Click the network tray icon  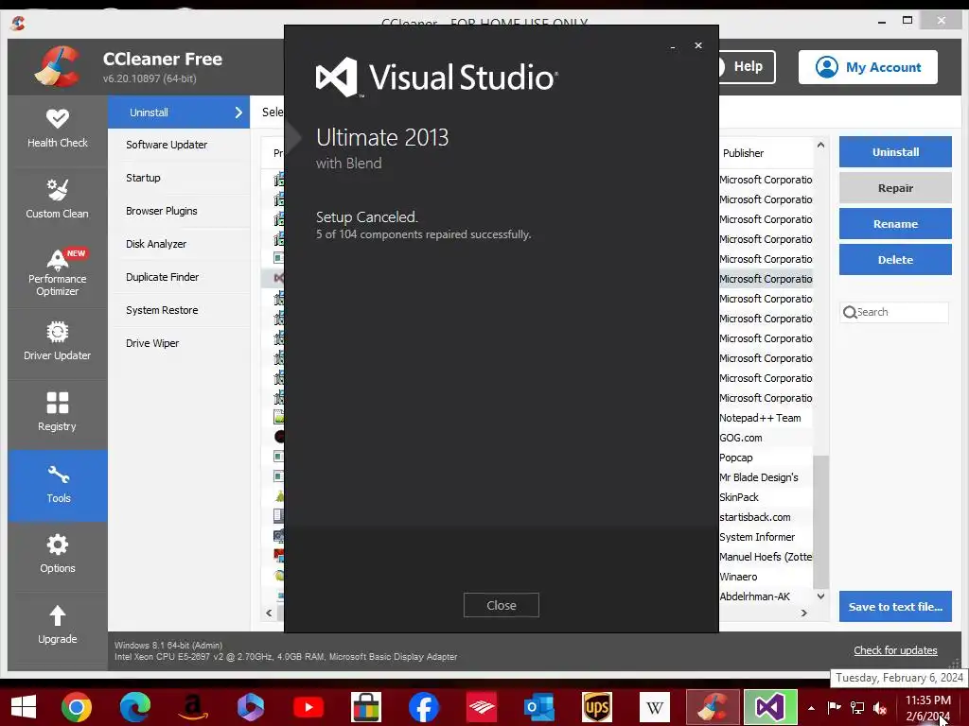(x=857, y=708)
